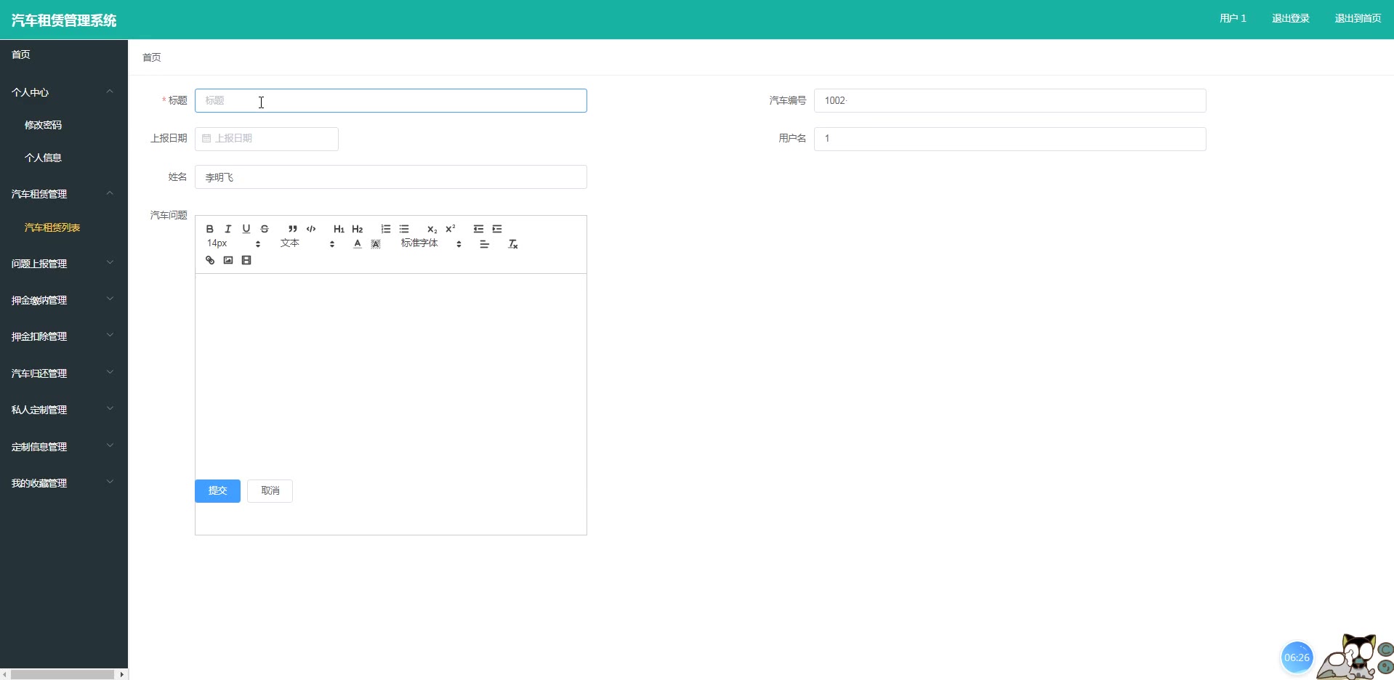The width and height of the screenshot is (1394, 680).
Task: Click the sidebar horizontal scrollbar right arrow
Action: tap(121, 674)
